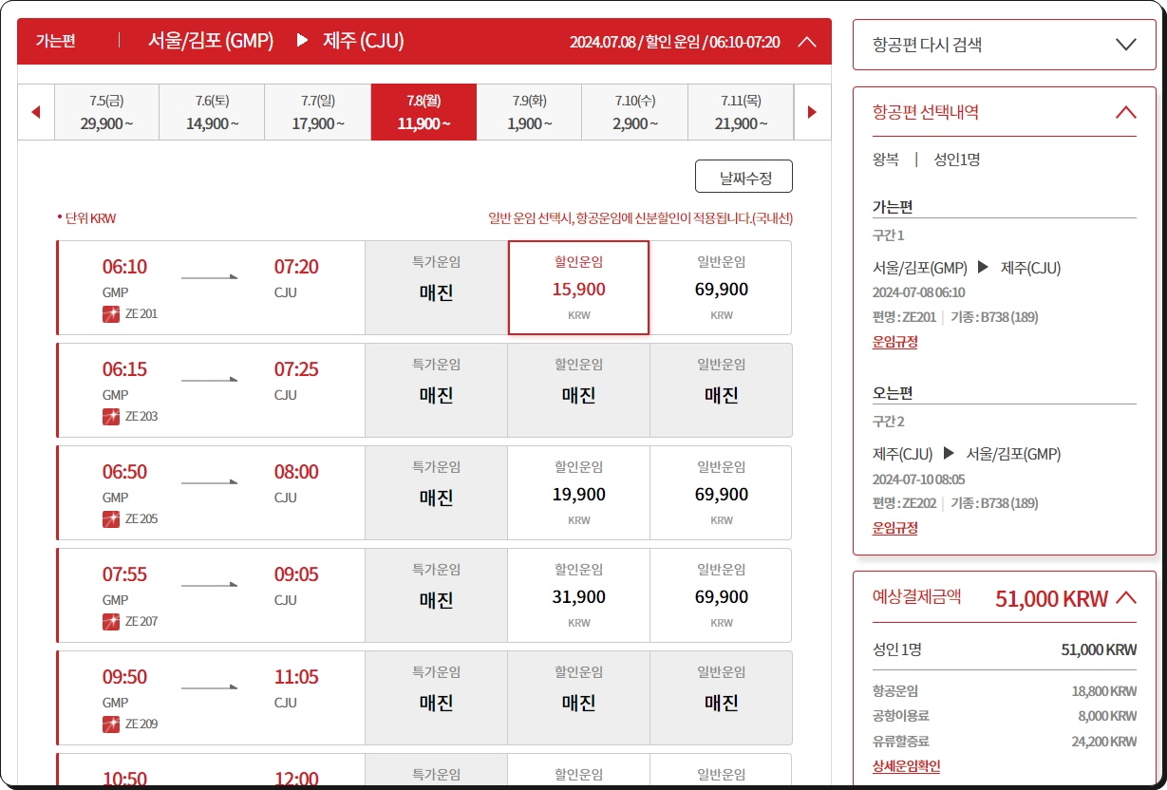Select 7.6(토) date tab
This screenshot has width=1167, height=790.
pyautogui.click(x=212, y=112)
